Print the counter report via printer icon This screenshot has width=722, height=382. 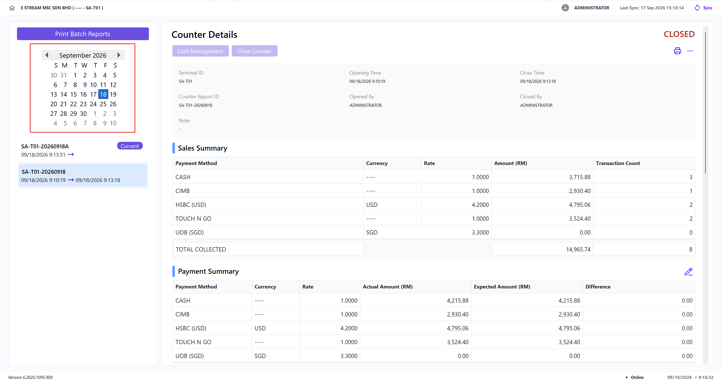click(677, 51)
